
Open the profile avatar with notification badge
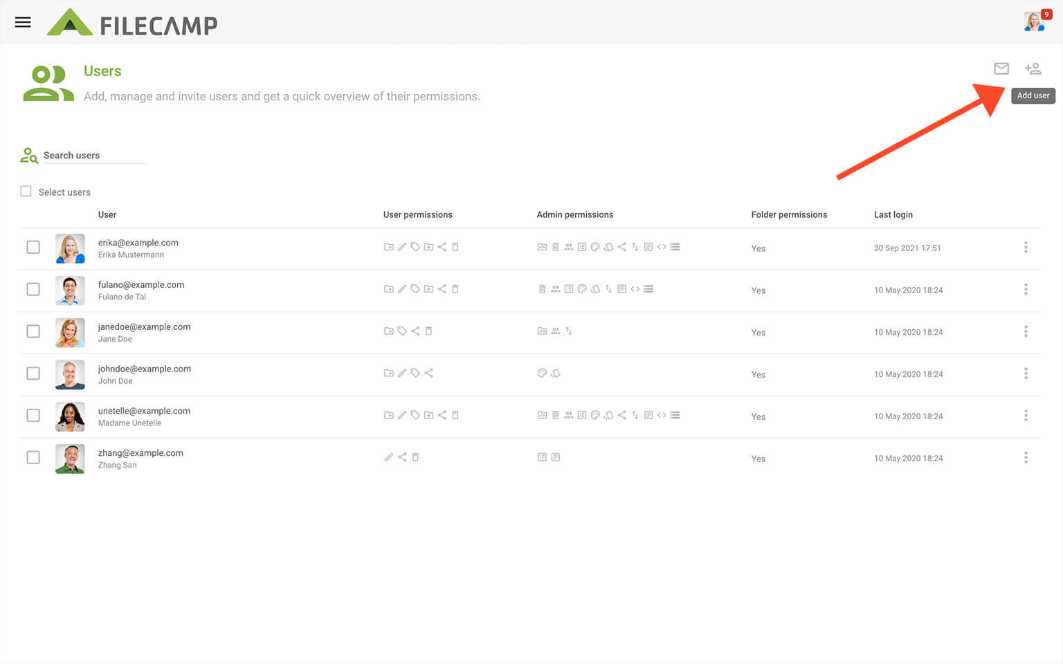coord(1035,21)
